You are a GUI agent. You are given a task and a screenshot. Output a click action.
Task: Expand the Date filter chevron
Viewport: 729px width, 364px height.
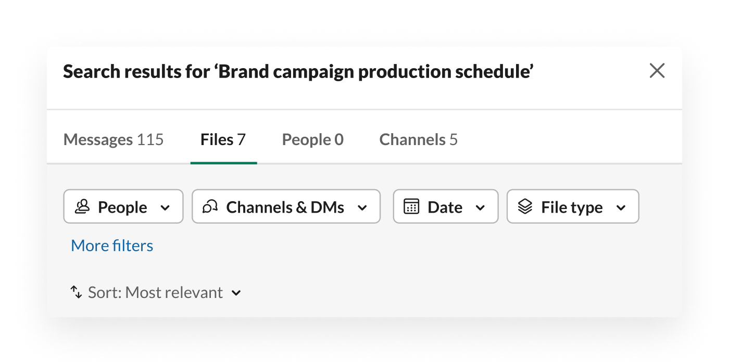[x=481, y=207]
